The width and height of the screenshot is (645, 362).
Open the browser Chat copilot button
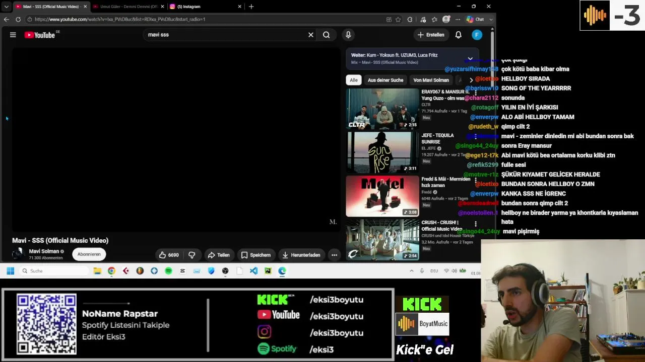475,19
